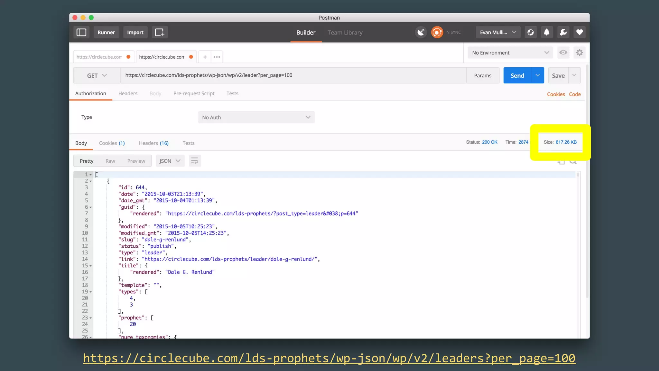Click the request URL field
The image size is (659, 371).
(x=293, y=75)
